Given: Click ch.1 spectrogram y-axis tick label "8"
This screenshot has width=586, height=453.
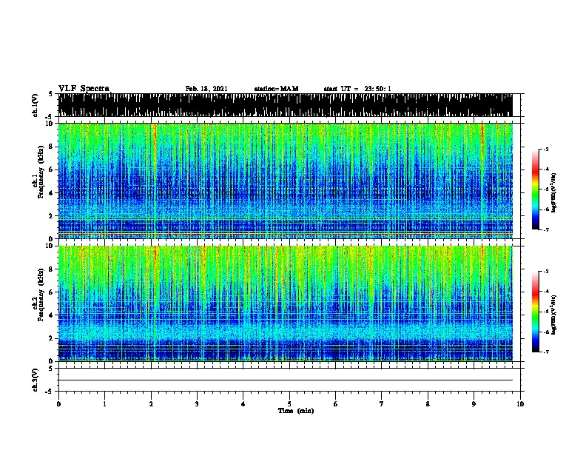Looking at the screenshot, I should (51, 147).
